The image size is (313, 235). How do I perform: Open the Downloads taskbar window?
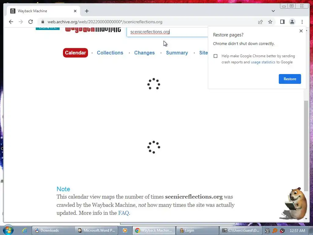53,230
